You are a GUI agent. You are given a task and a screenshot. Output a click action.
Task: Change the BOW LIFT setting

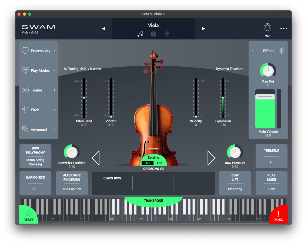pyautogui.click(x=235, y=183)
